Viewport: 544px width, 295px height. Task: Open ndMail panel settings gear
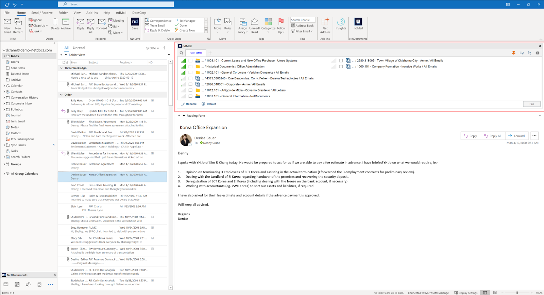coord(538,53)
